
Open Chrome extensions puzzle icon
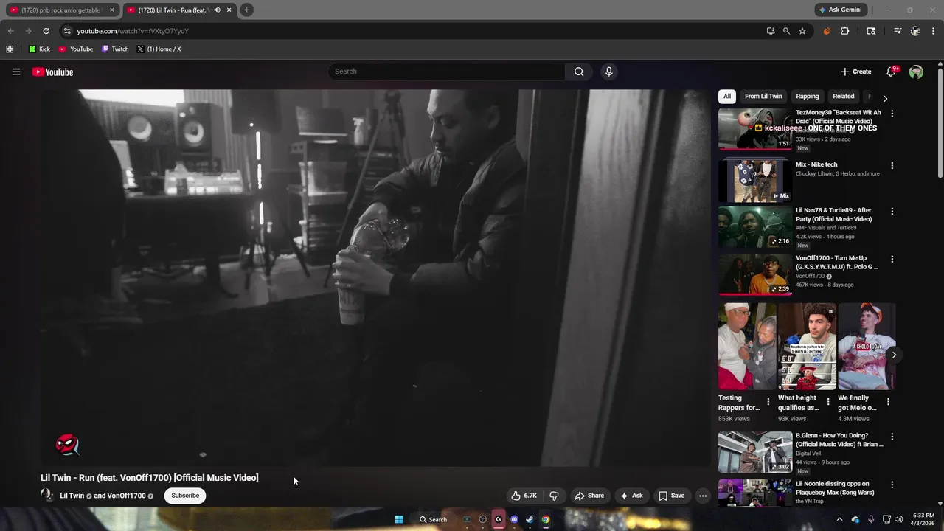[x=845, y=31]
